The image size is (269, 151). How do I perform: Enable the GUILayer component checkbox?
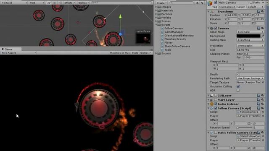click(216, 95)
